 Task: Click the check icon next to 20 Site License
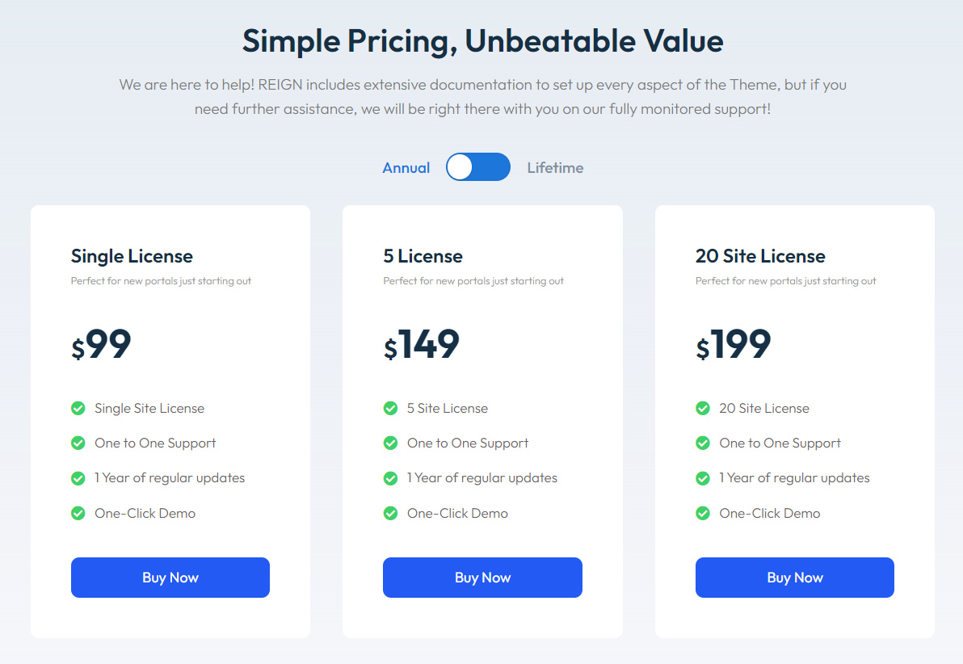[x=702, y=408]
